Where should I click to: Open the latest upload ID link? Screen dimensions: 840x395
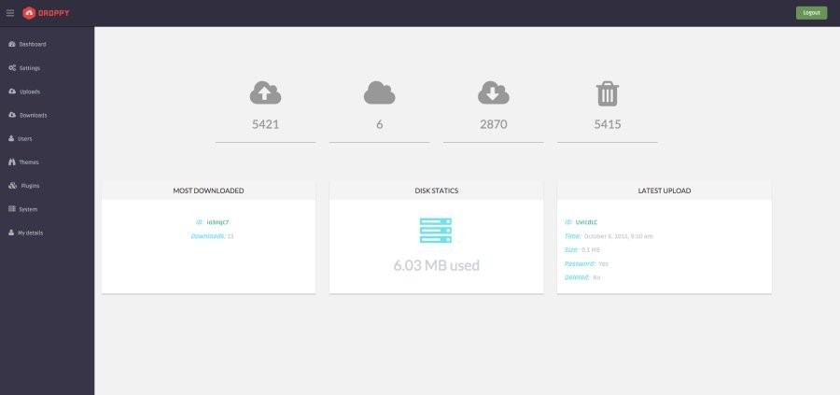coord(587,222)
